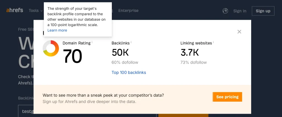The image size is (282, 117).
Task: Click Backlinks info icon
Action: 131,42
